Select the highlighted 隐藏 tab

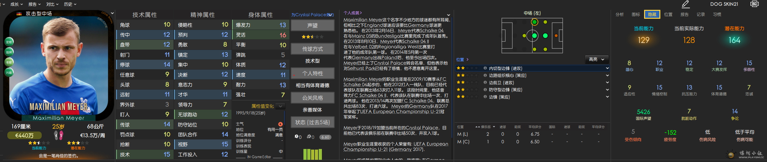(x=652, y=14)
